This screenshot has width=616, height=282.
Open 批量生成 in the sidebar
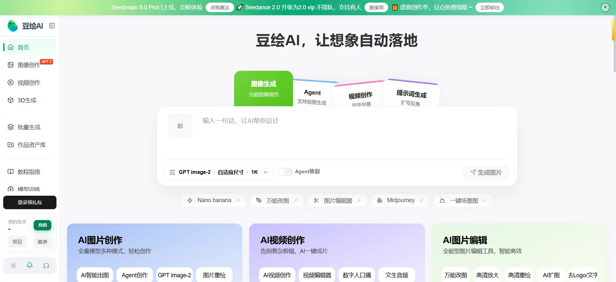click(30, 127)
